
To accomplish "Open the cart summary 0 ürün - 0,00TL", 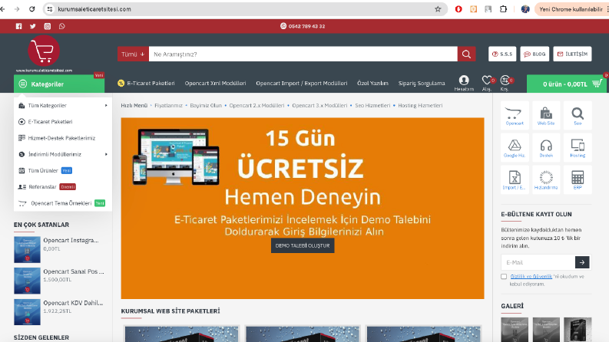I will click(x=566, y=84).
